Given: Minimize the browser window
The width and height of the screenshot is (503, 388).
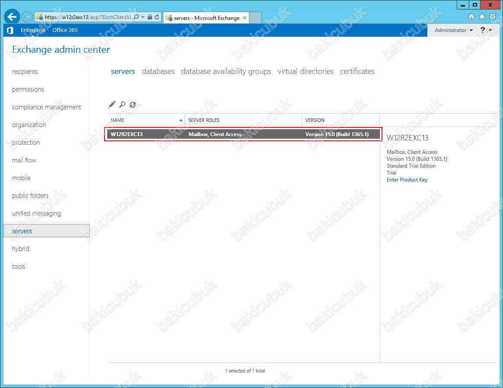Looking at the screenshot, I should click(x=462, y=5).
